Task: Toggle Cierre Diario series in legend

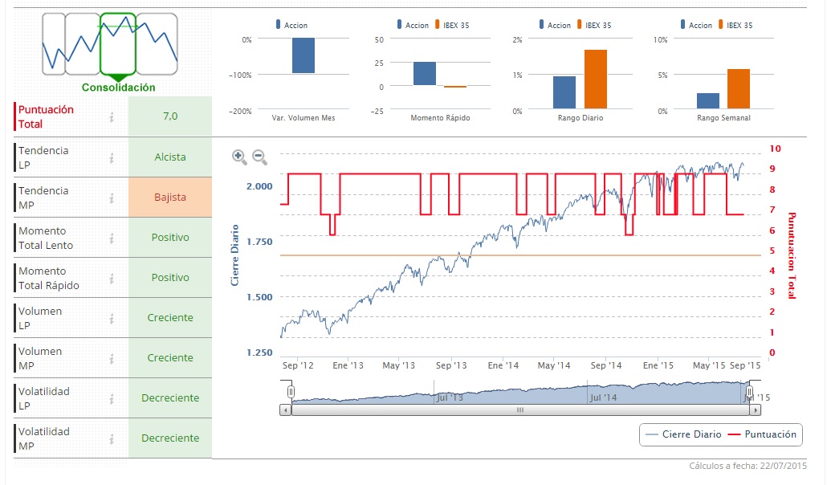Action: [x=683, y=434]
